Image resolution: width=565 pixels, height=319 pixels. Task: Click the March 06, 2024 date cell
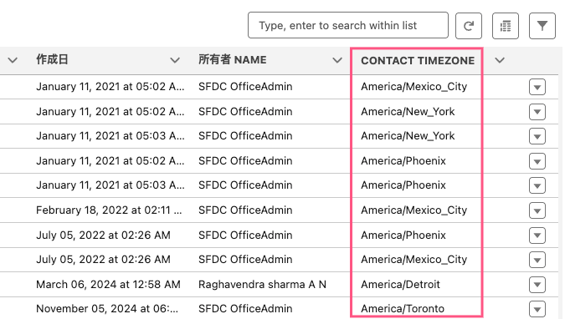(x=108, y=285)
